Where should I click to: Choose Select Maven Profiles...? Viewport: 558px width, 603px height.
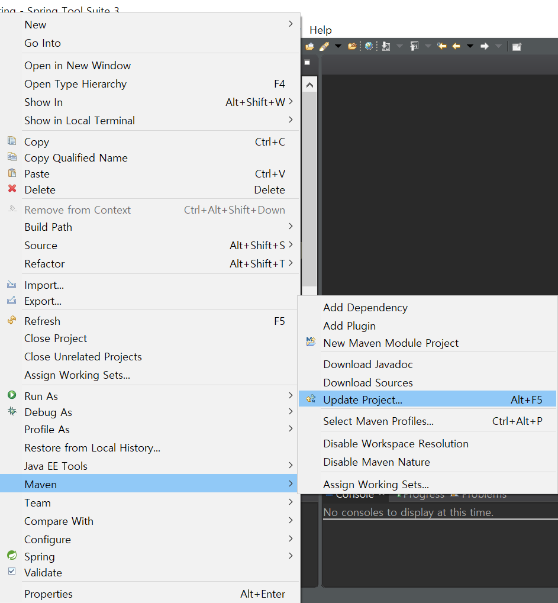coord(428,421)
